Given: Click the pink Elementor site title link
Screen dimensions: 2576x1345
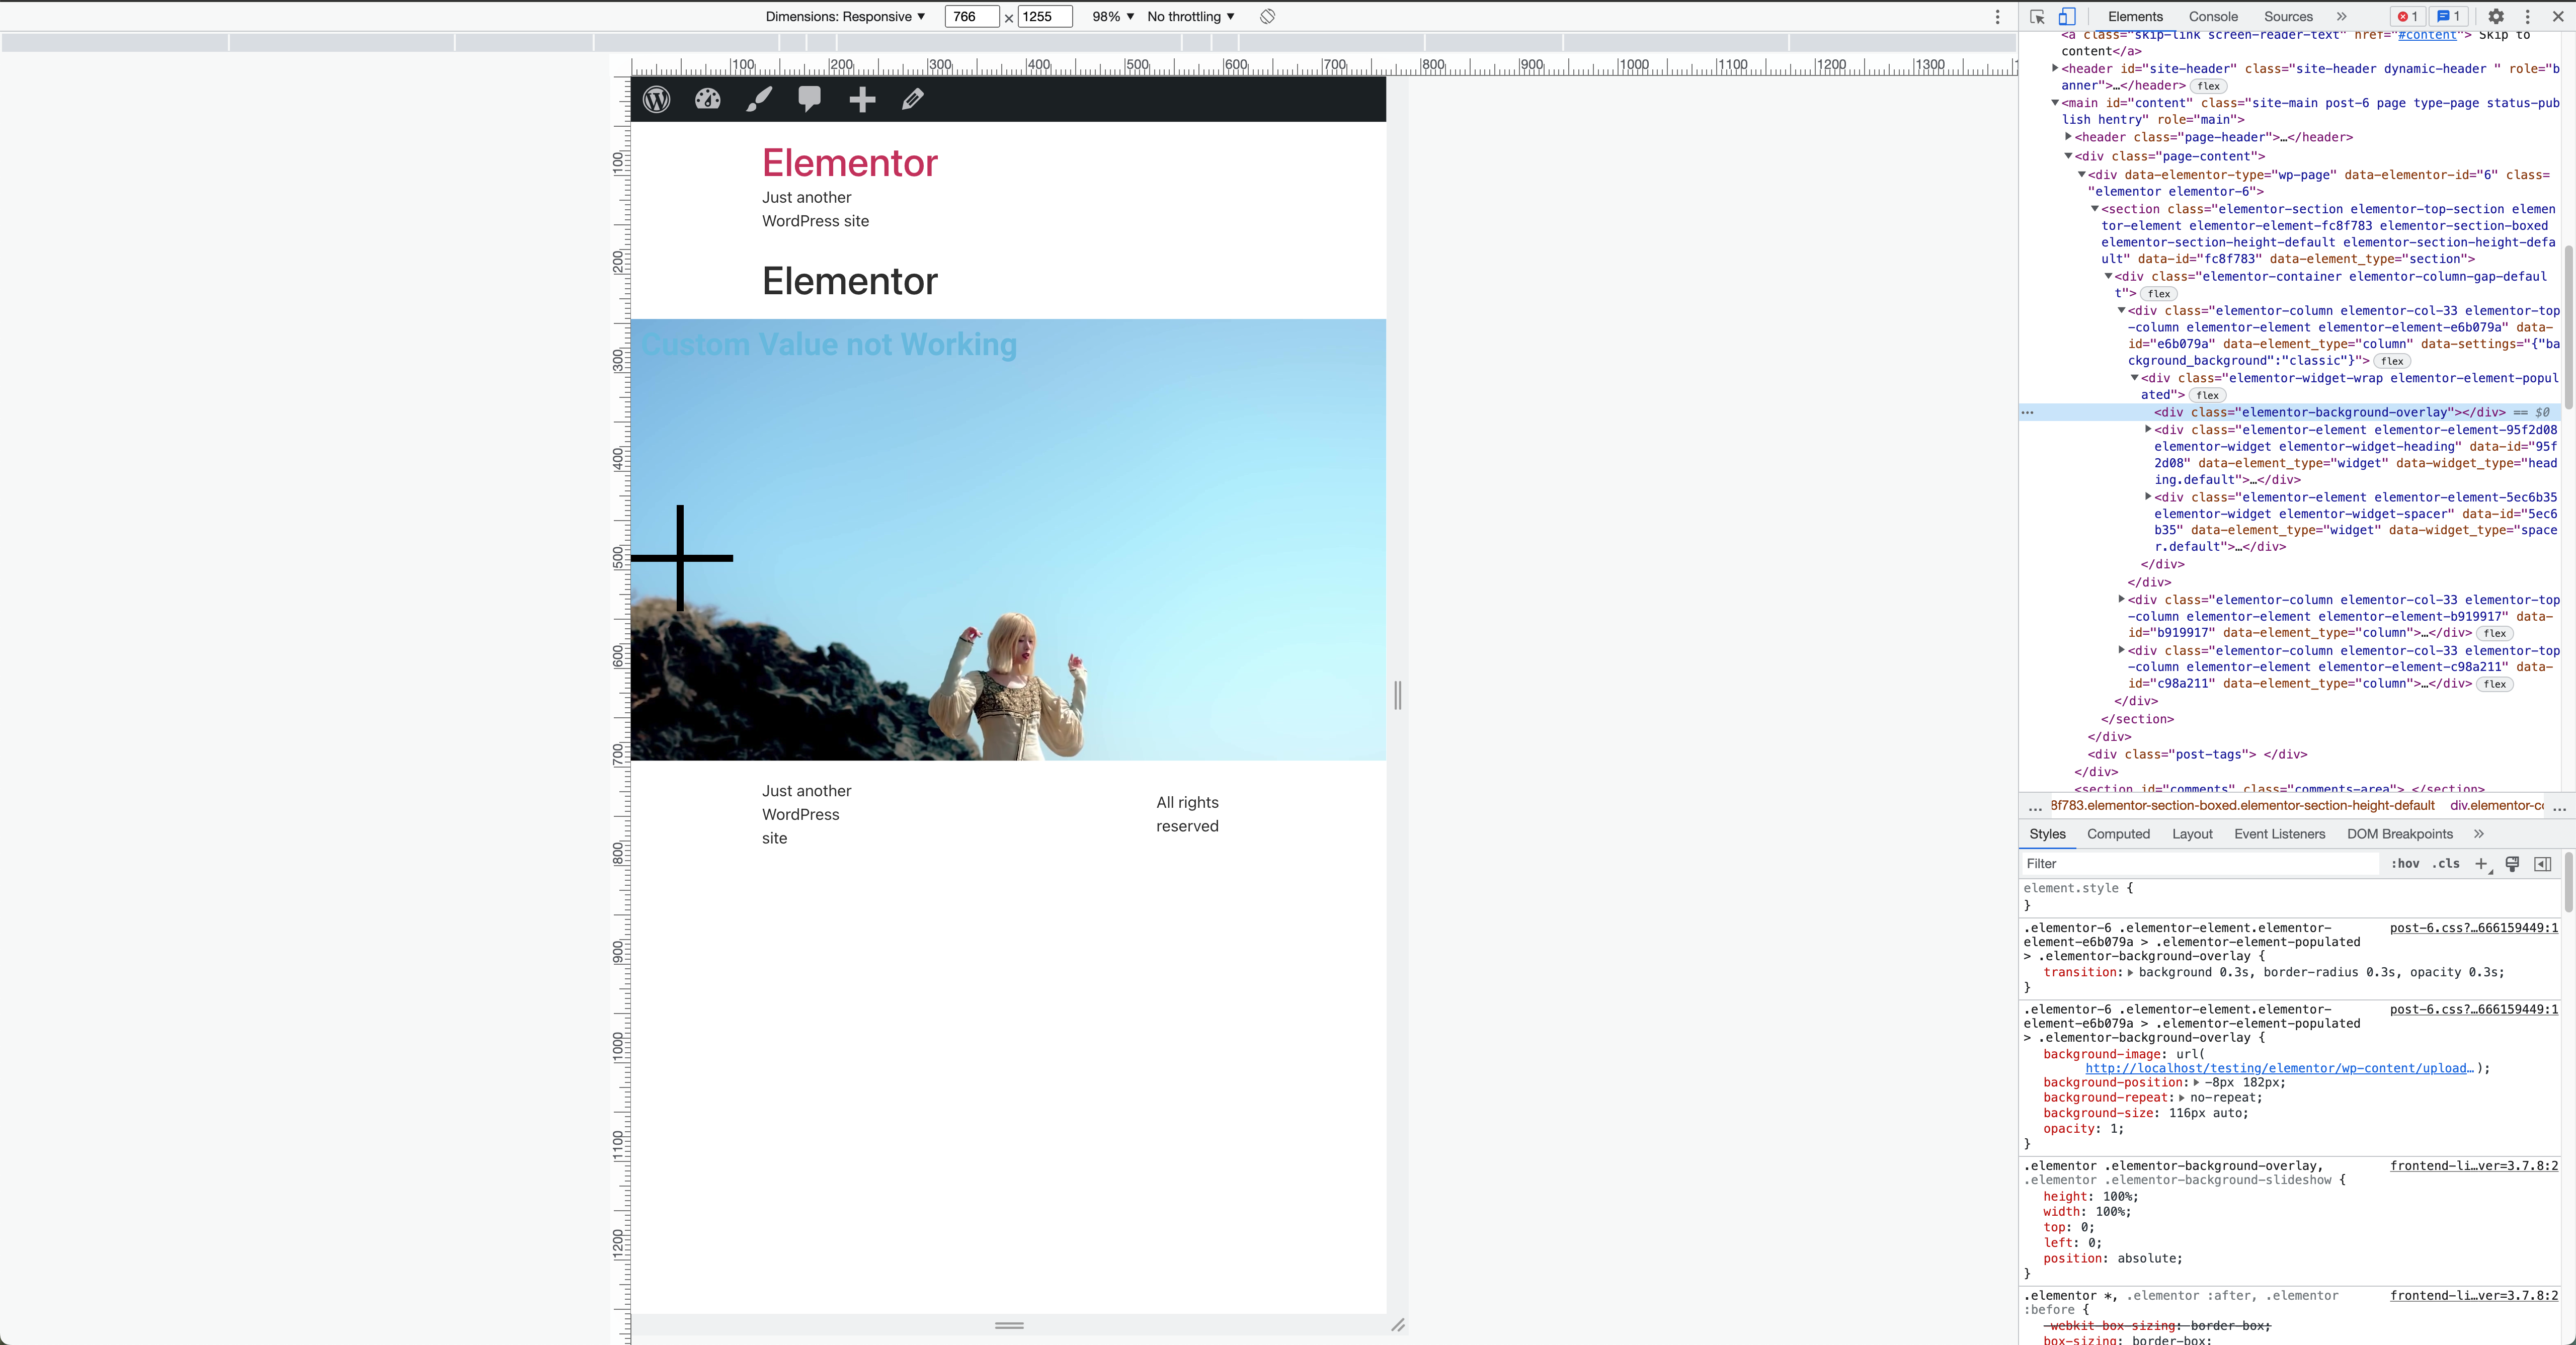Looking at the screenshot, I should pos(850,163).
